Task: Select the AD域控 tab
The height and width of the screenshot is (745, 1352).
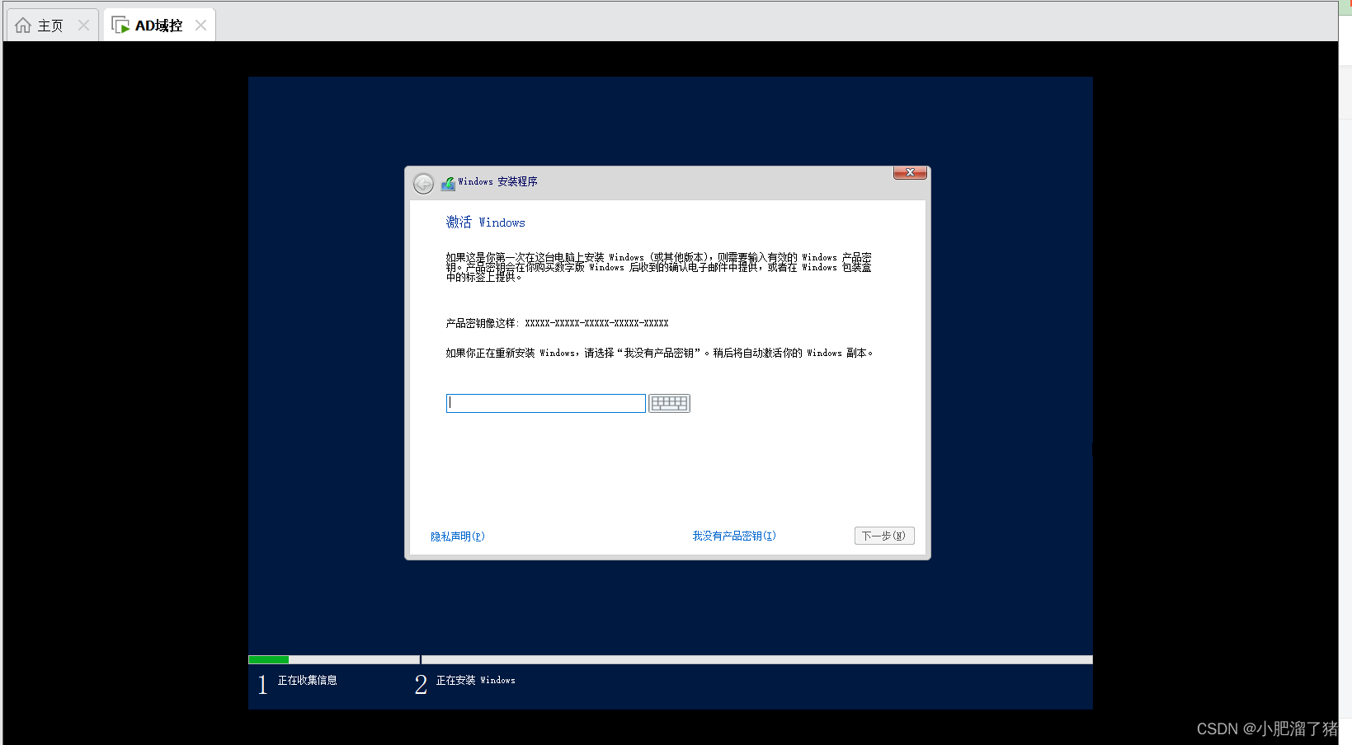Action: pyautogui.click(x=158, y=26)
